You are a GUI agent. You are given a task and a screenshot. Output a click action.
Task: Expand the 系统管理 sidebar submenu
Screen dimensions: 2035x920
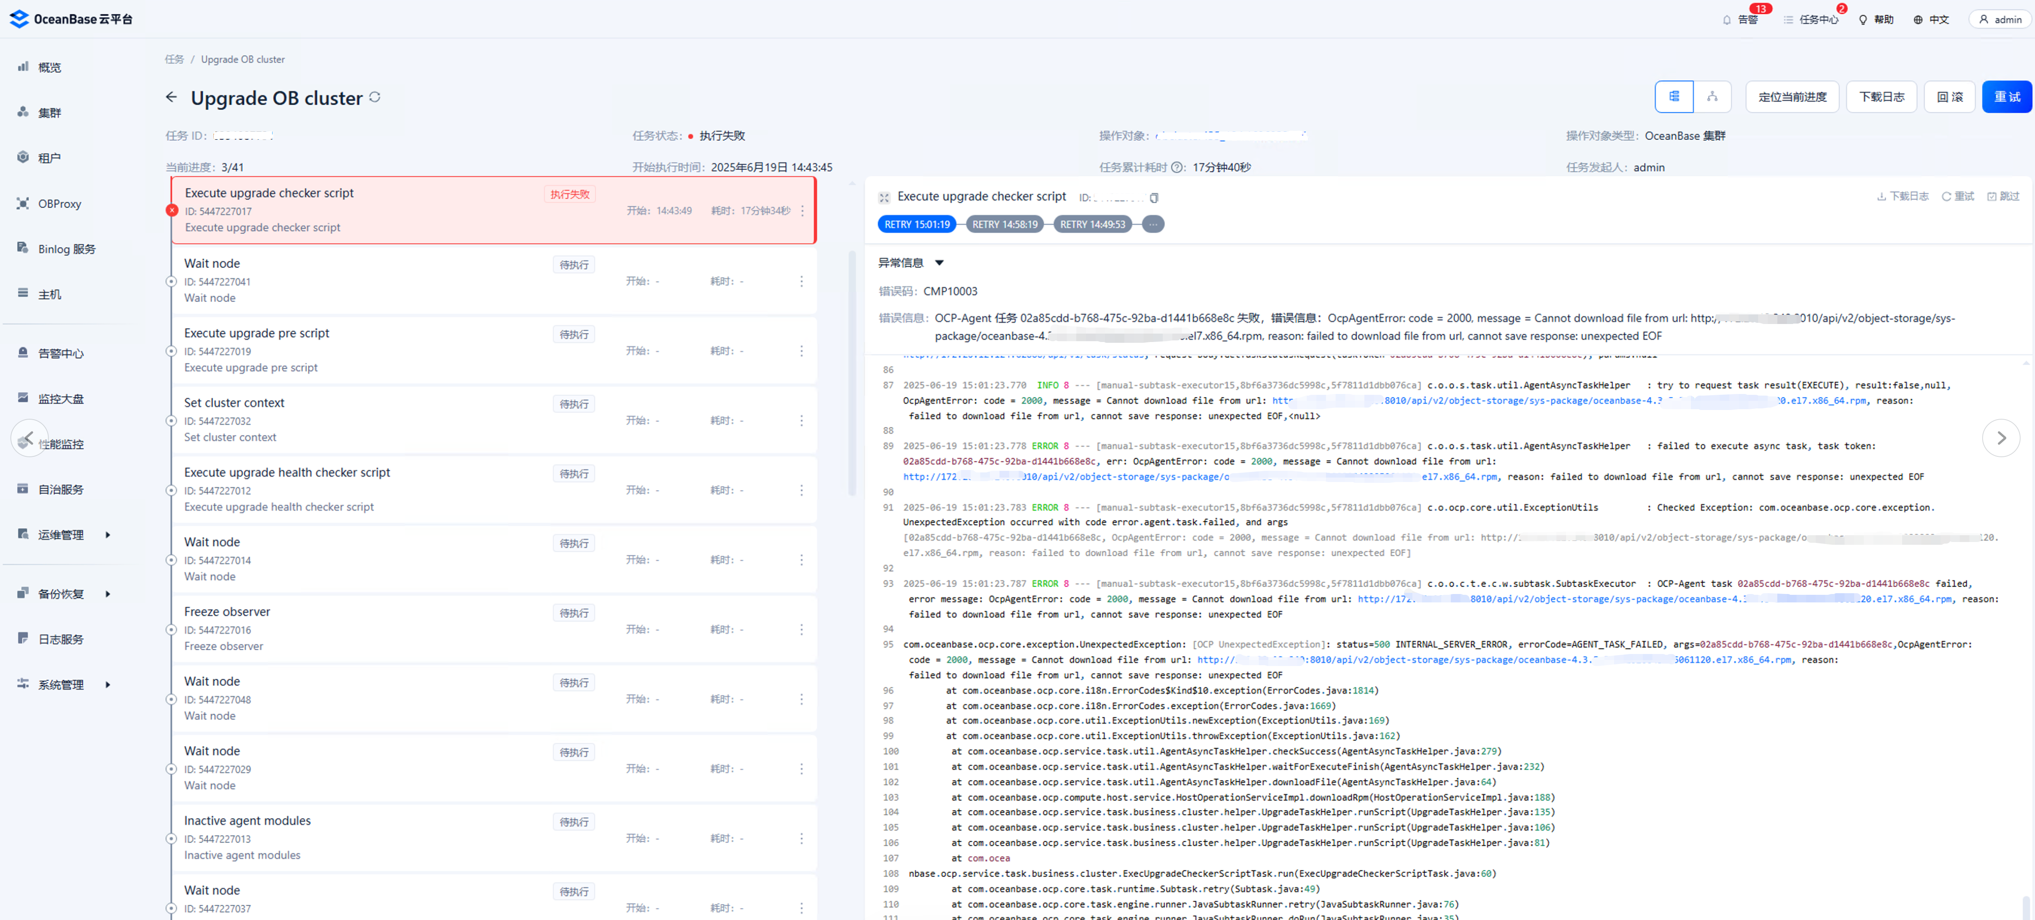108,685
